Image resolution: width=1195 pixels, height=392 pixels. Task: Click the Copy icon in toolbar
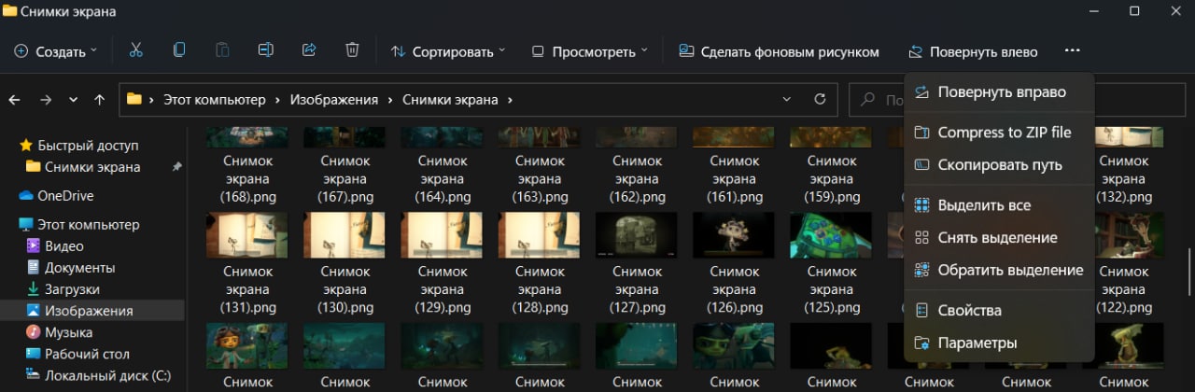coord(179,50)
